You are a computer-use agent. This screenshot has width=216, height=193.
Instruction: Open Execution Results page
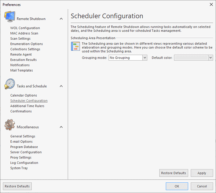[x=23, y=60]
